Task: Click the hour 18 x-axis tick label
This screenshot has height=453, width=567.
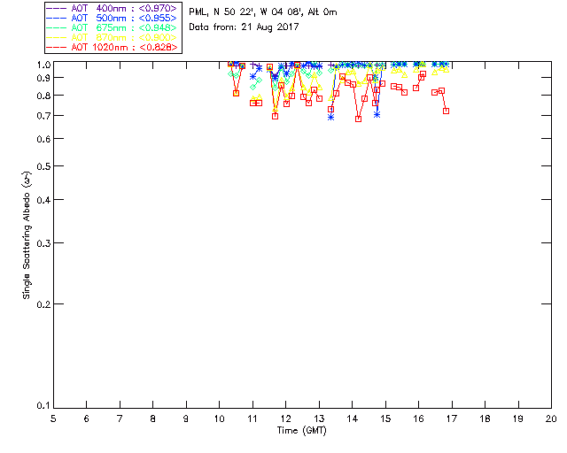Action: [485, 418]
